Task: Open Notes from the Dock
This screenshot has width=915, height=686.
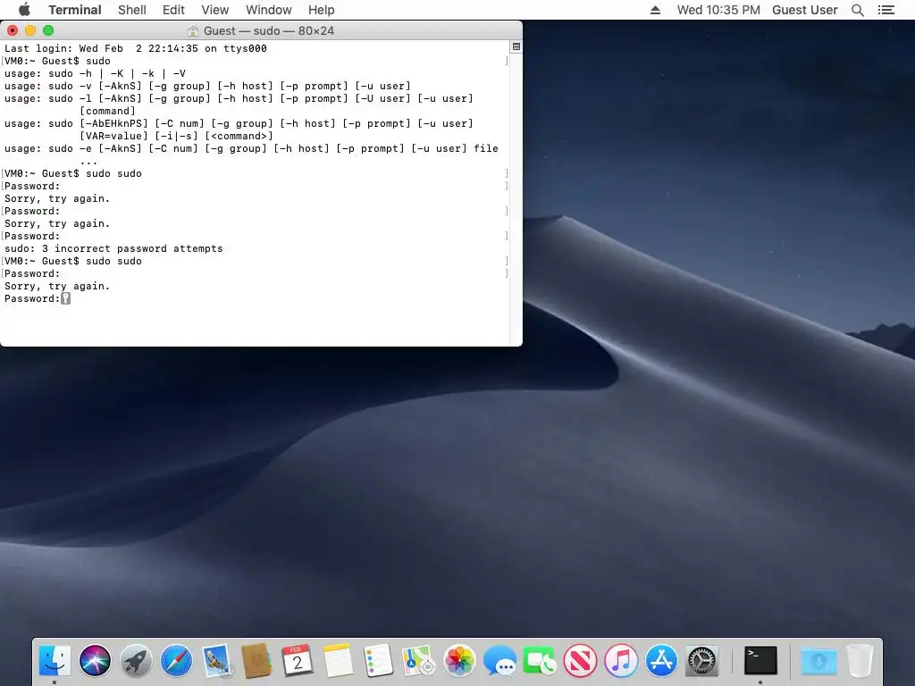Action: coord(338,660)
